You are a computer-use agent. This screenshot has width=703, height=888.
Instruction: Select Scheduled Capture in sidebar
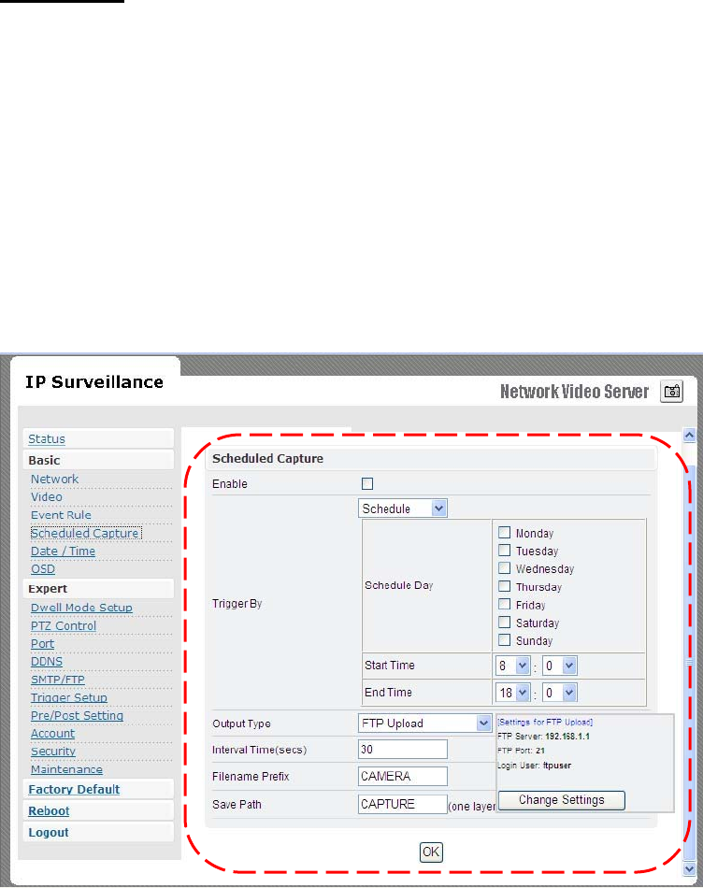point(86,534)
